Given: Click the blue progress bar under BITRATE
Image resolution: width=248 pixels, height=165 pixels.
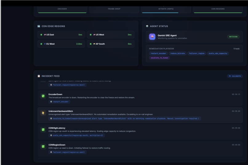Looking at the screenshot, I should [x=160, y=13].
